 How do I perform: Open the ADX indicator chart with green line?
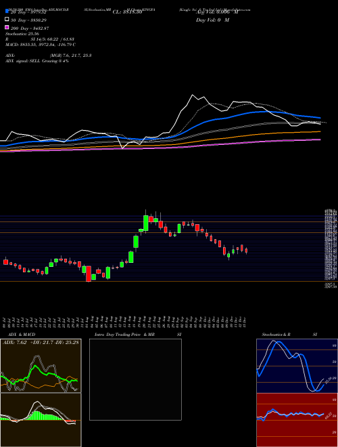[41, 366]
